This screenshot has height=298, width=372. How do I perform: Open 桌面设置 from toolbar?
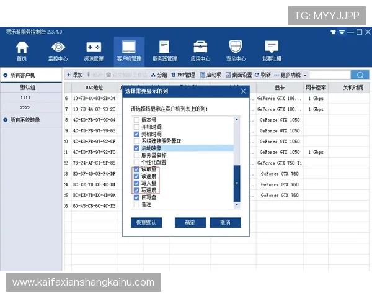[239, 75]
